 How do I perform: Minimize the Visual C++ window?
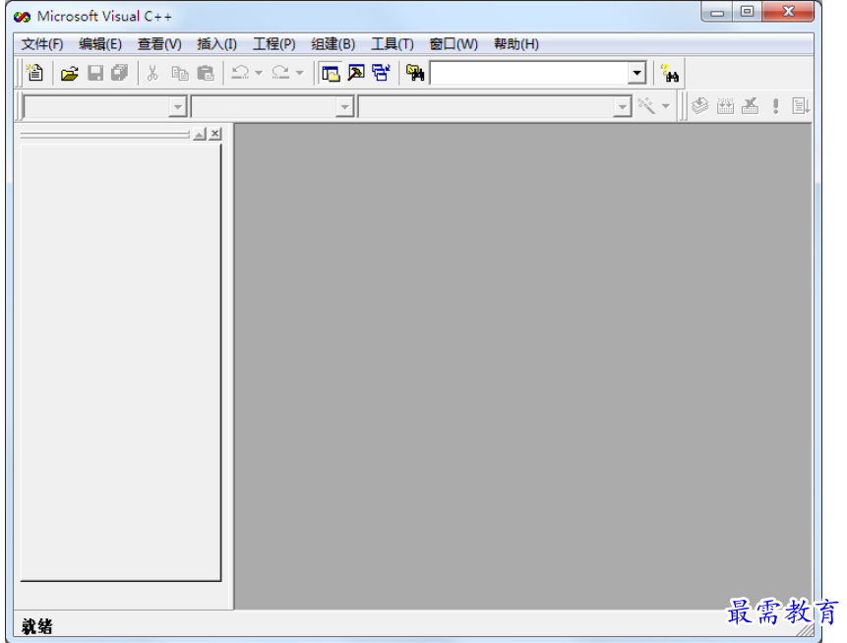[717, 12]
